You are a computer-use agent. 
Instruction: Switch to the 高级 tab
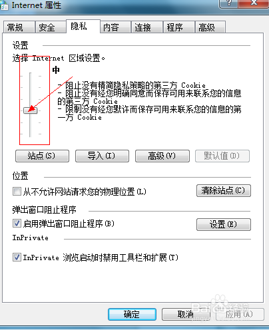click(210, 27)
